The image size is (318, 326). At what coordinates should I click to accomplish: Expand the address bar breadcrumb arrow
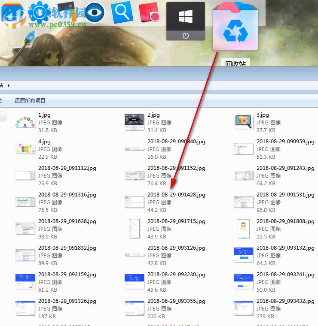pos(8,85)
